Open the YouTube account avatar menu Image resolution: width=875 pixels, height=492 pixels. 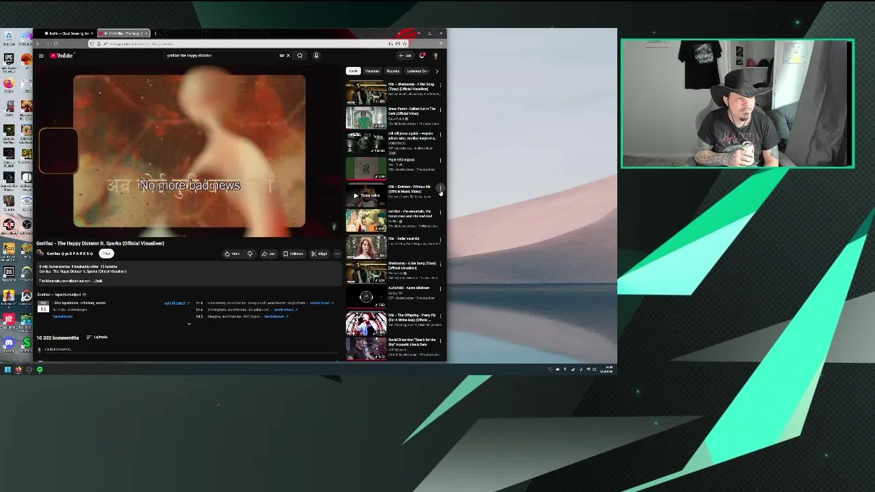[x=435, y=55]
